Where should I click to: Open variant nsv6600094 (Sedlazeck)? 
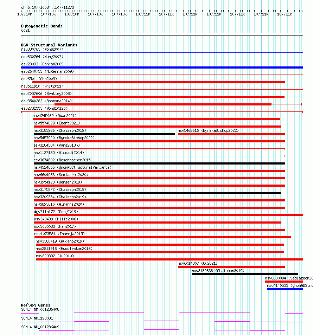tap(289, 278)
